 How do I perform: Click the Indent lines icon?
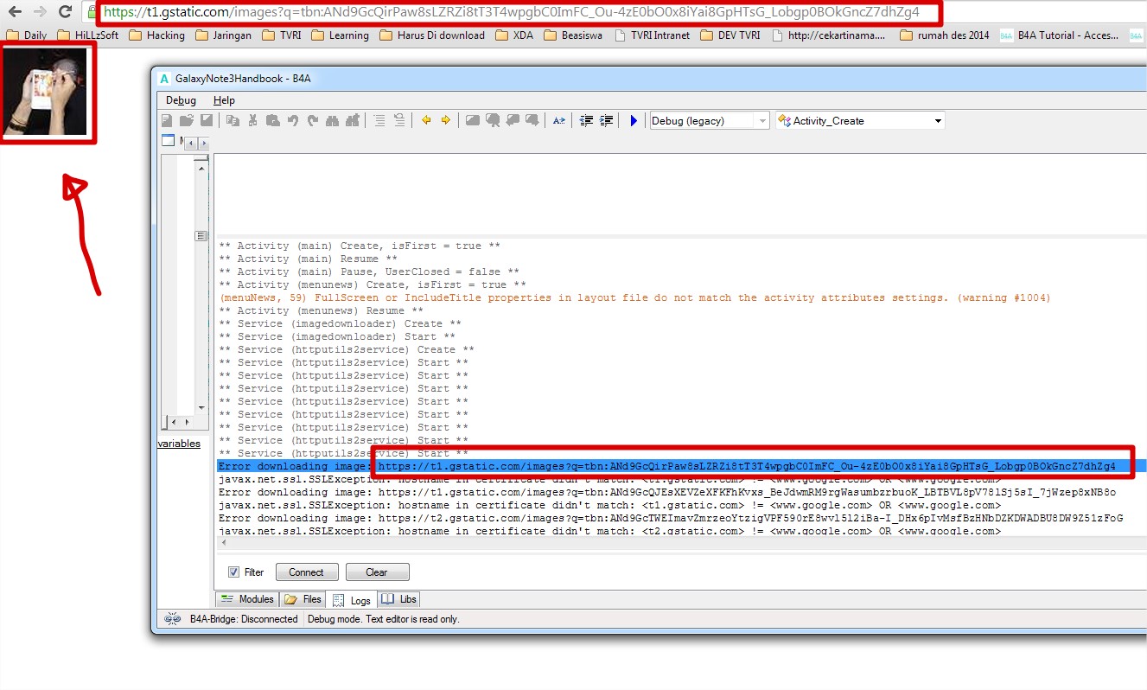[x=379, y=121]
